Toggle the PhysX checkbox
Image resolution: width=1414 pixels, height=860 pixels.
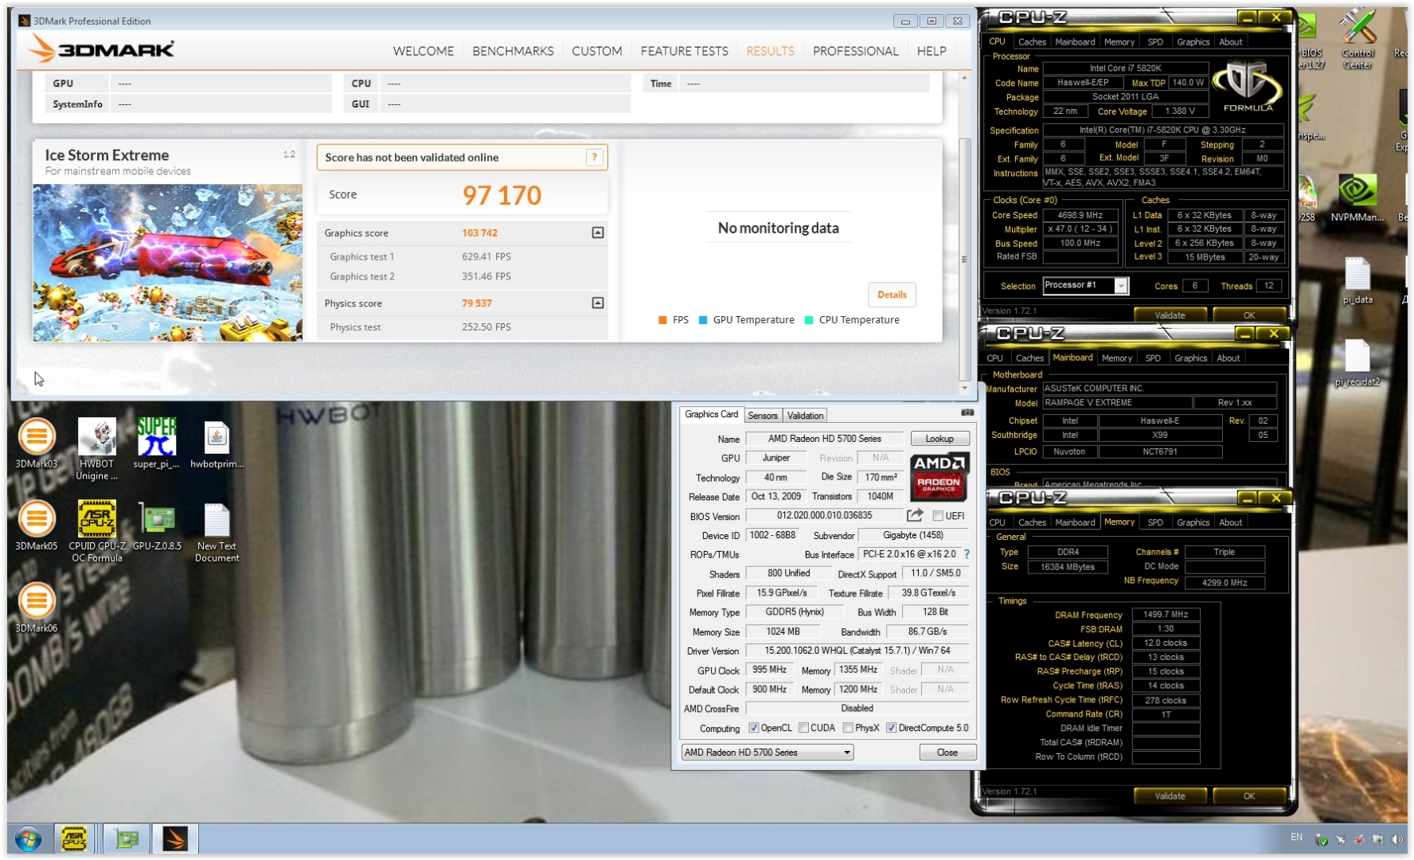pyautogui.click(x=848, y=728)
